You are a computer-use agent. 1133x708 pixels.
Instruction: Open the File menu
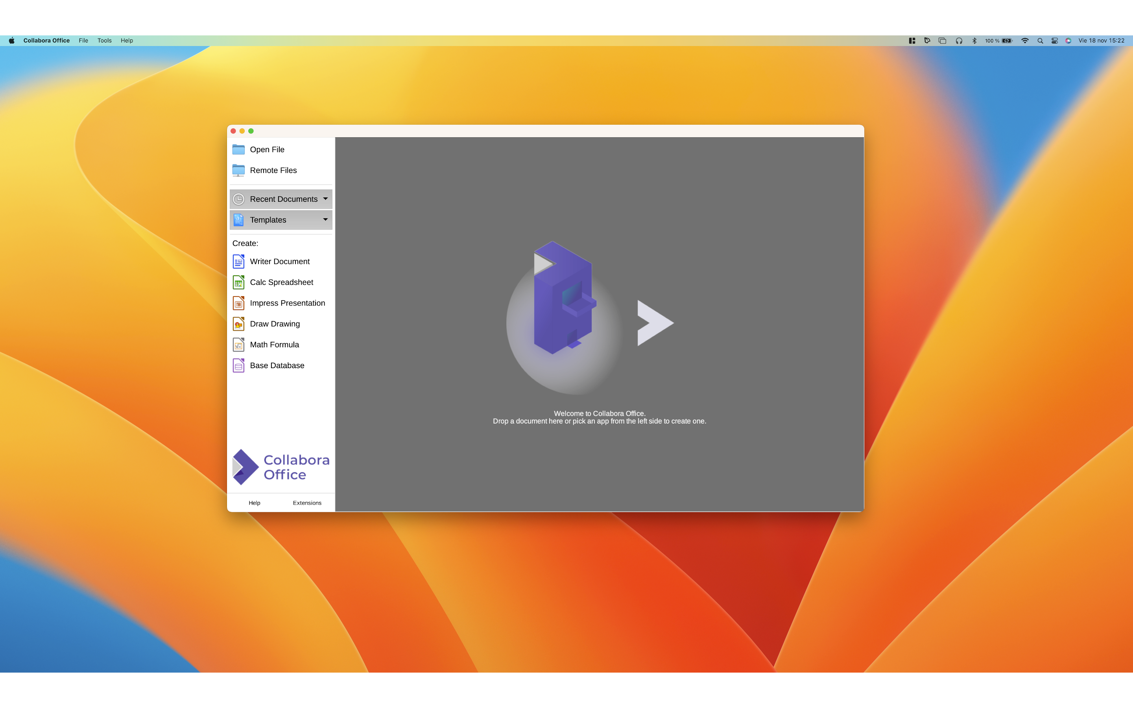(x=83, y=41)
